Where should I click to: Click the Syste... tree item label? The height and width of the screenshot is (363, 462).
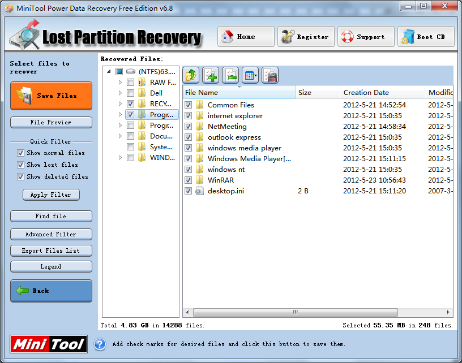[161, 147]
